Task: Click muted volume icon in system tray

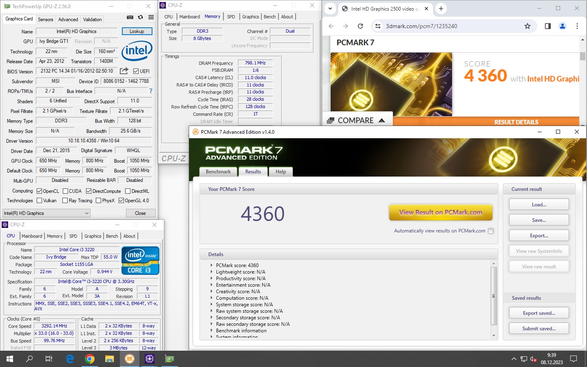Action: tap(534, 359)
